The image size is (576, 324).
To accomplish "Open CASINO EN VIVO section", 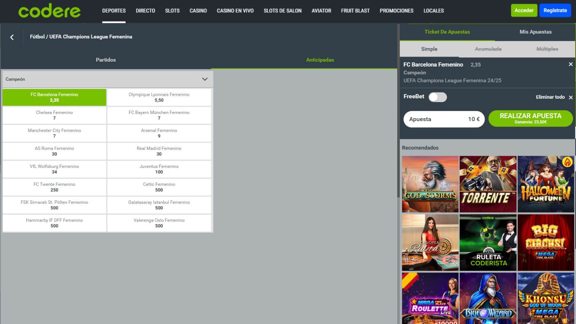I will click(235, 11).
